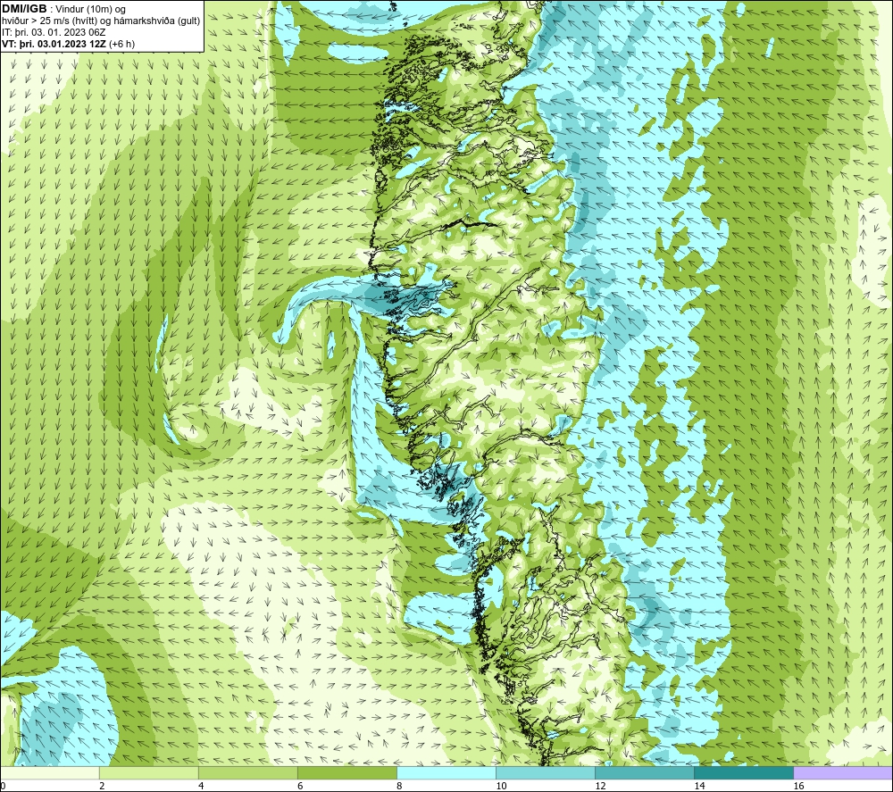Select the 8–10 light cyan legend swatch

click(x=446, y=772)
